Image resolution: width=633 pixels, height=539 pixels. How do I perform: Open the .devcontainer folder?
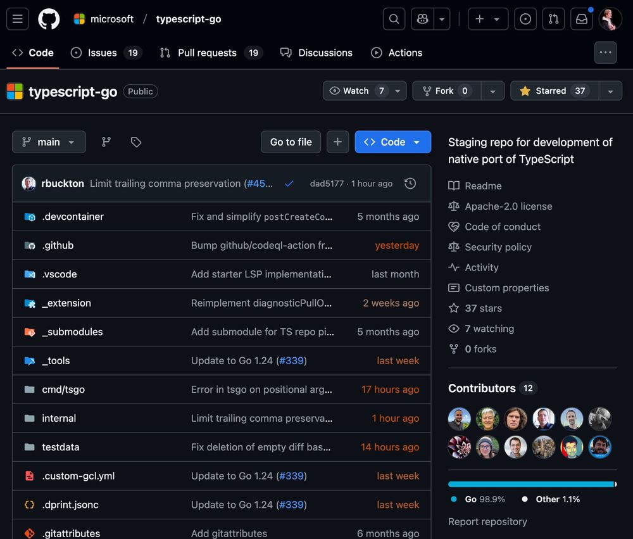coord(73,217)
